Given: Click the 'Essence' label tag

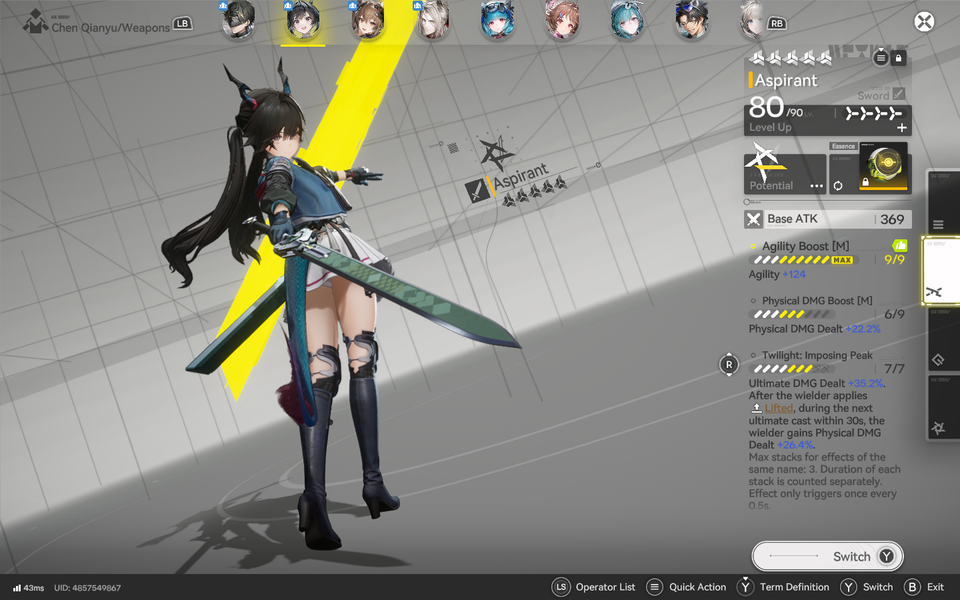Looking at the screenshot, I should (843, 146).
